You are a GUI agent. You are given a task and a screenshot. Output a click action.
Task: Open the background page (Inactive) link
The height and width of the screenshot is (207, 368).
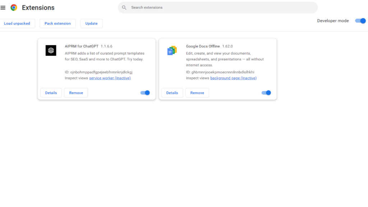233,78
